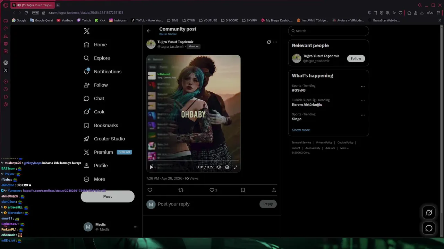The image size is (444, 249).
Task: Click the X logo in the sidebar
Action: pyautogui.click(x=87, y=31)
